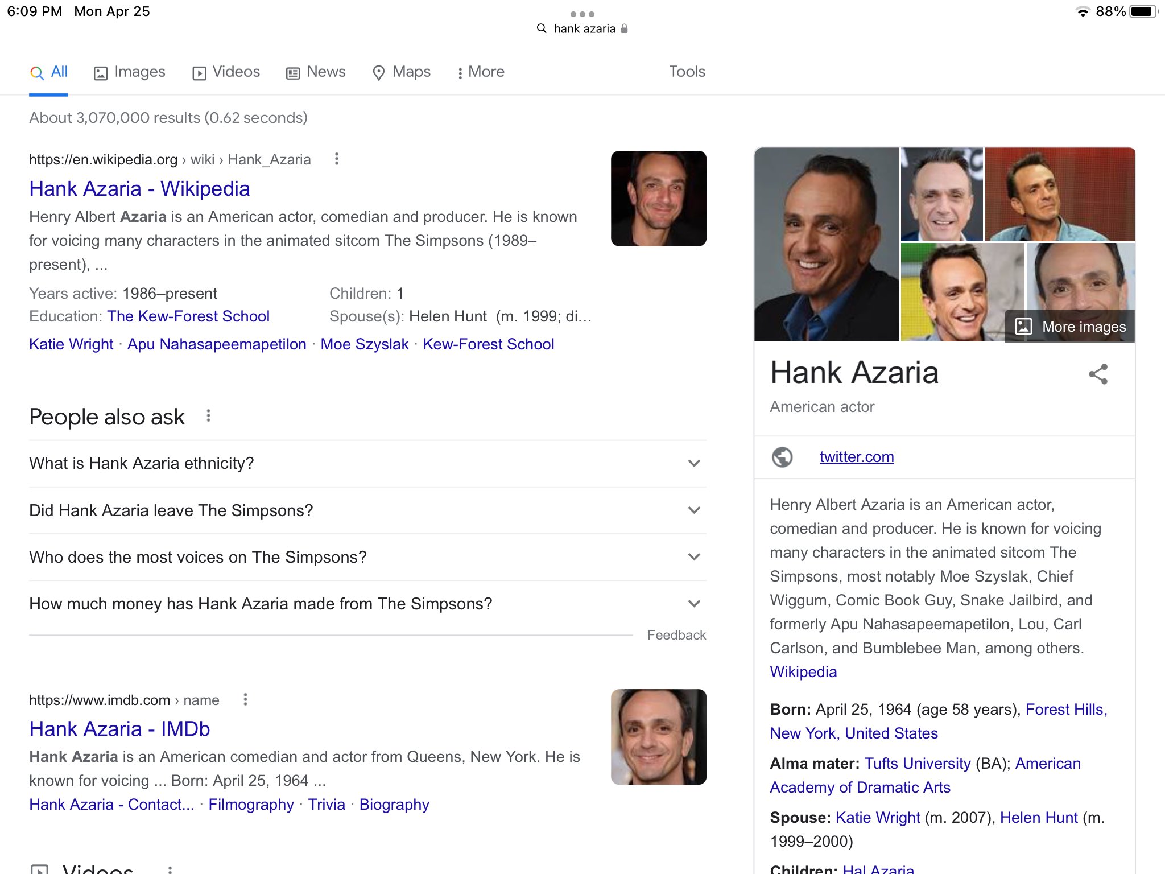Open Filmography IMDb sitelink
Image resolution: width=1165 pixels, height=874 pixels.
(251, 805)
